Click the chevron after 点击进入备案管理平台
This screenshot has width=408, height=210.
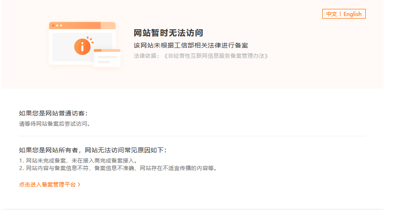pos(79,185)
